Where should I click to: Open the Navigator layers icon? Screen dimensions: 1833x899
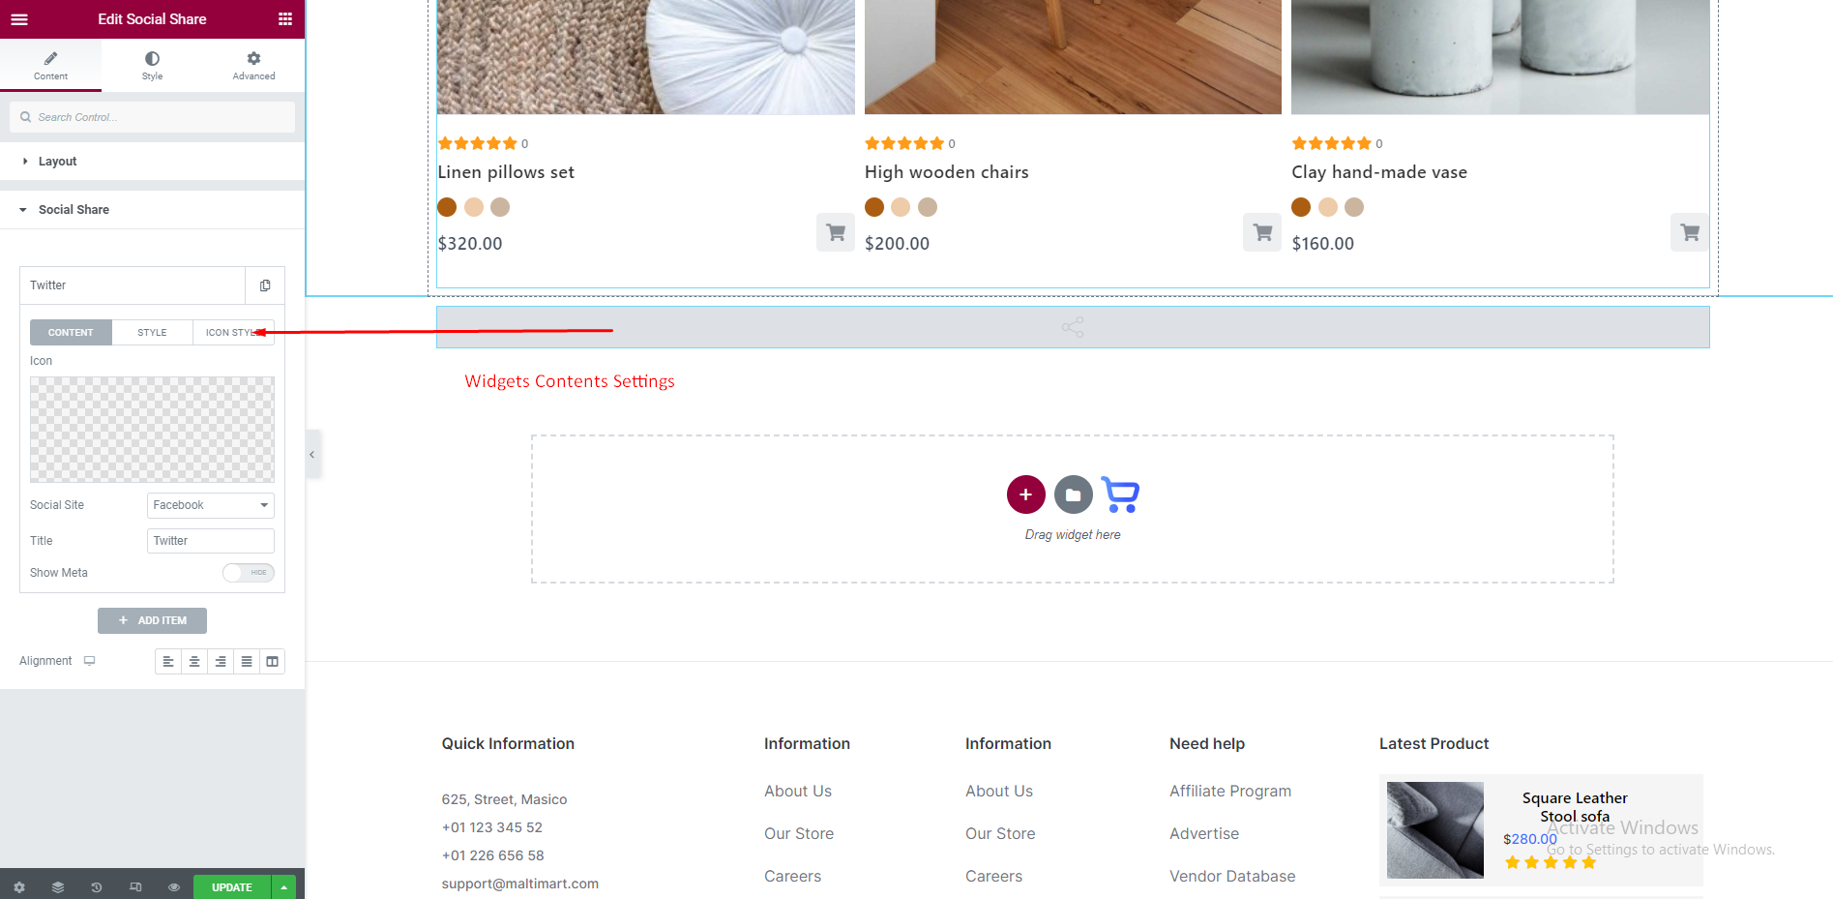pyautogui.click(x=58, y=887)
